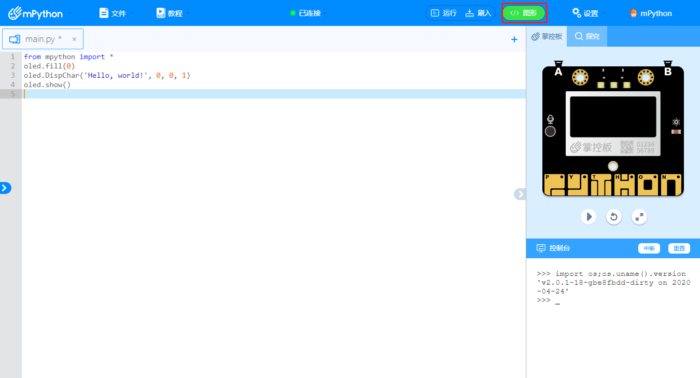Click the 'oled.show()' code line
The image size is (700, 378).
coord(47,85)
